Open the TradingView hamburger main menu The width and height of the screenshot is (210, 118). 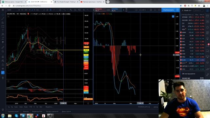click(3, 10)
